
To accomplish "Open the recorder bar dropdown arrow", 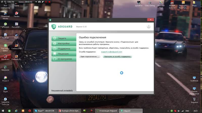I will coord(36,2).
